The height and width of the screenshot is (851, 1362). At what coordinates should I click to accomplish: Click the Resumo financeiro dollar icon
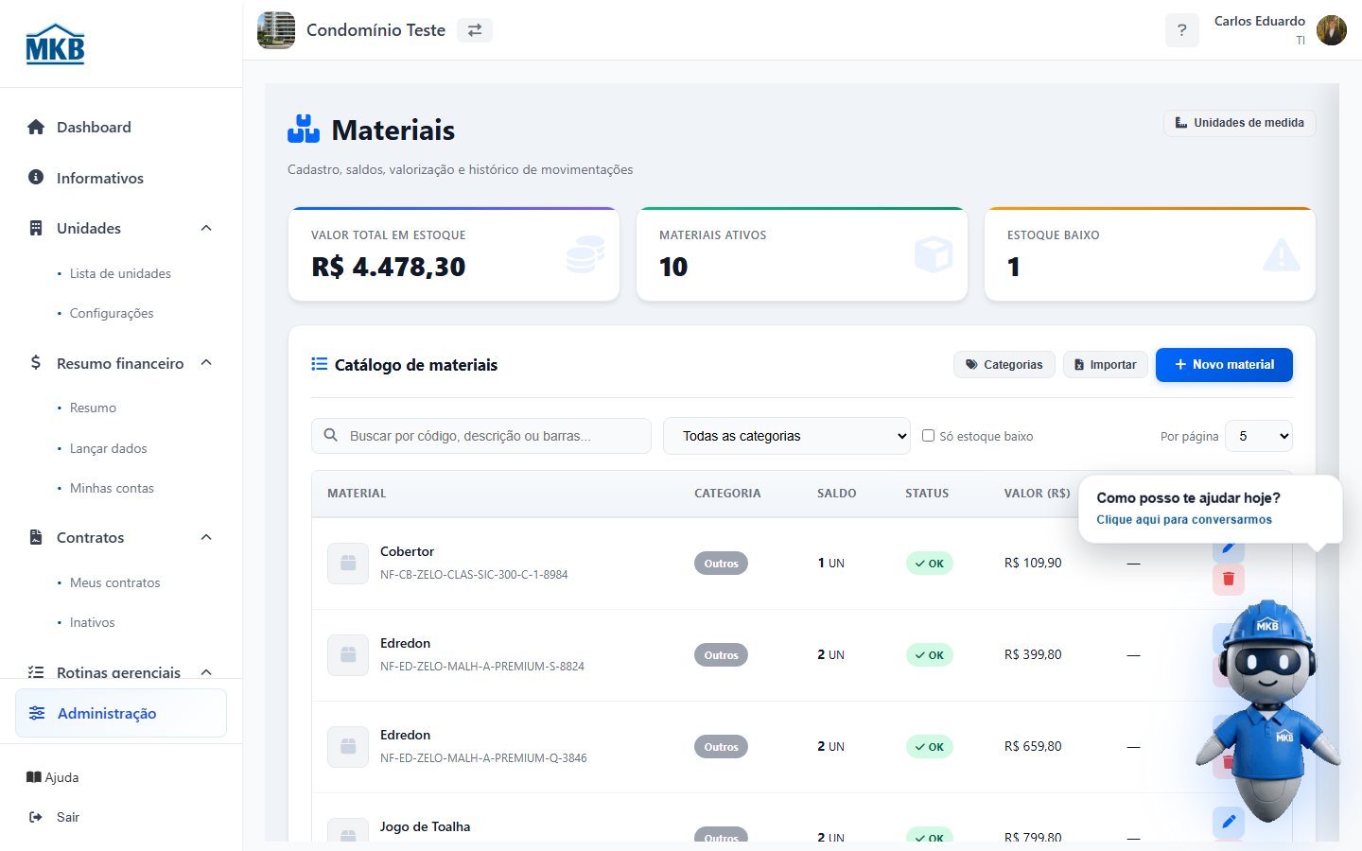36,363
